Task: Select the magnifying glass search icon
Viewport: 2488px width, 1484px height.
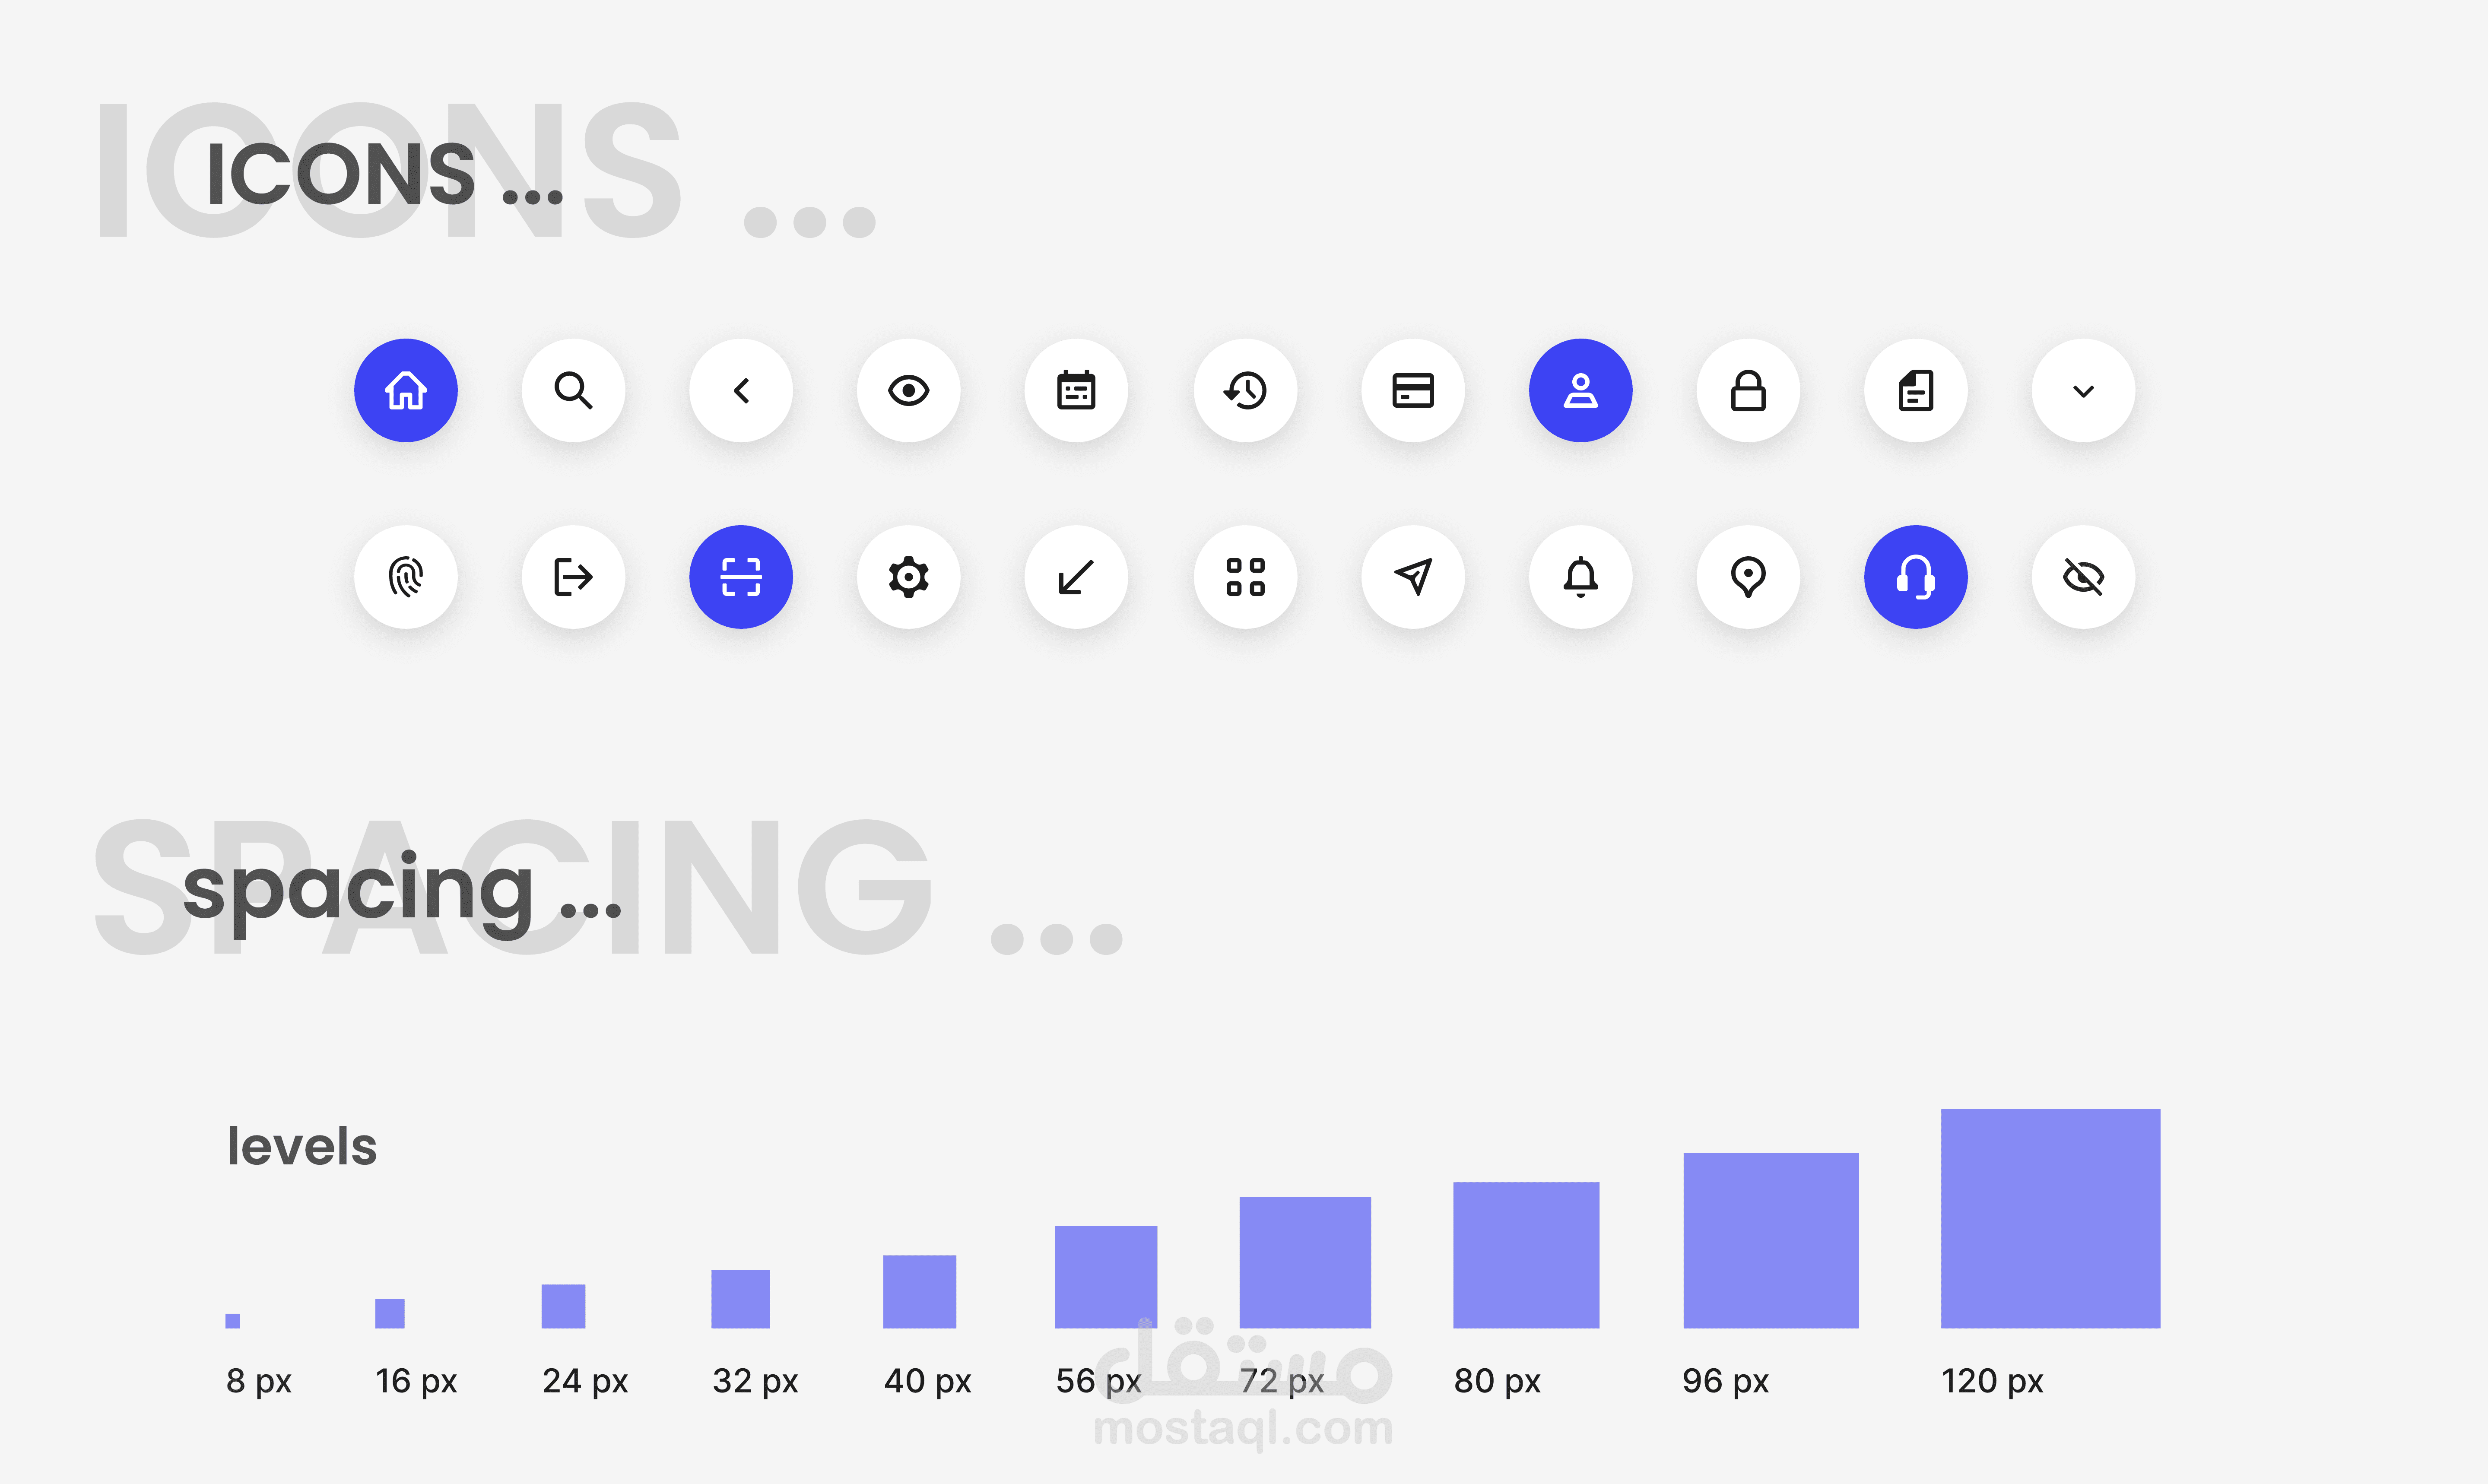Action: [x=574, y=390]
